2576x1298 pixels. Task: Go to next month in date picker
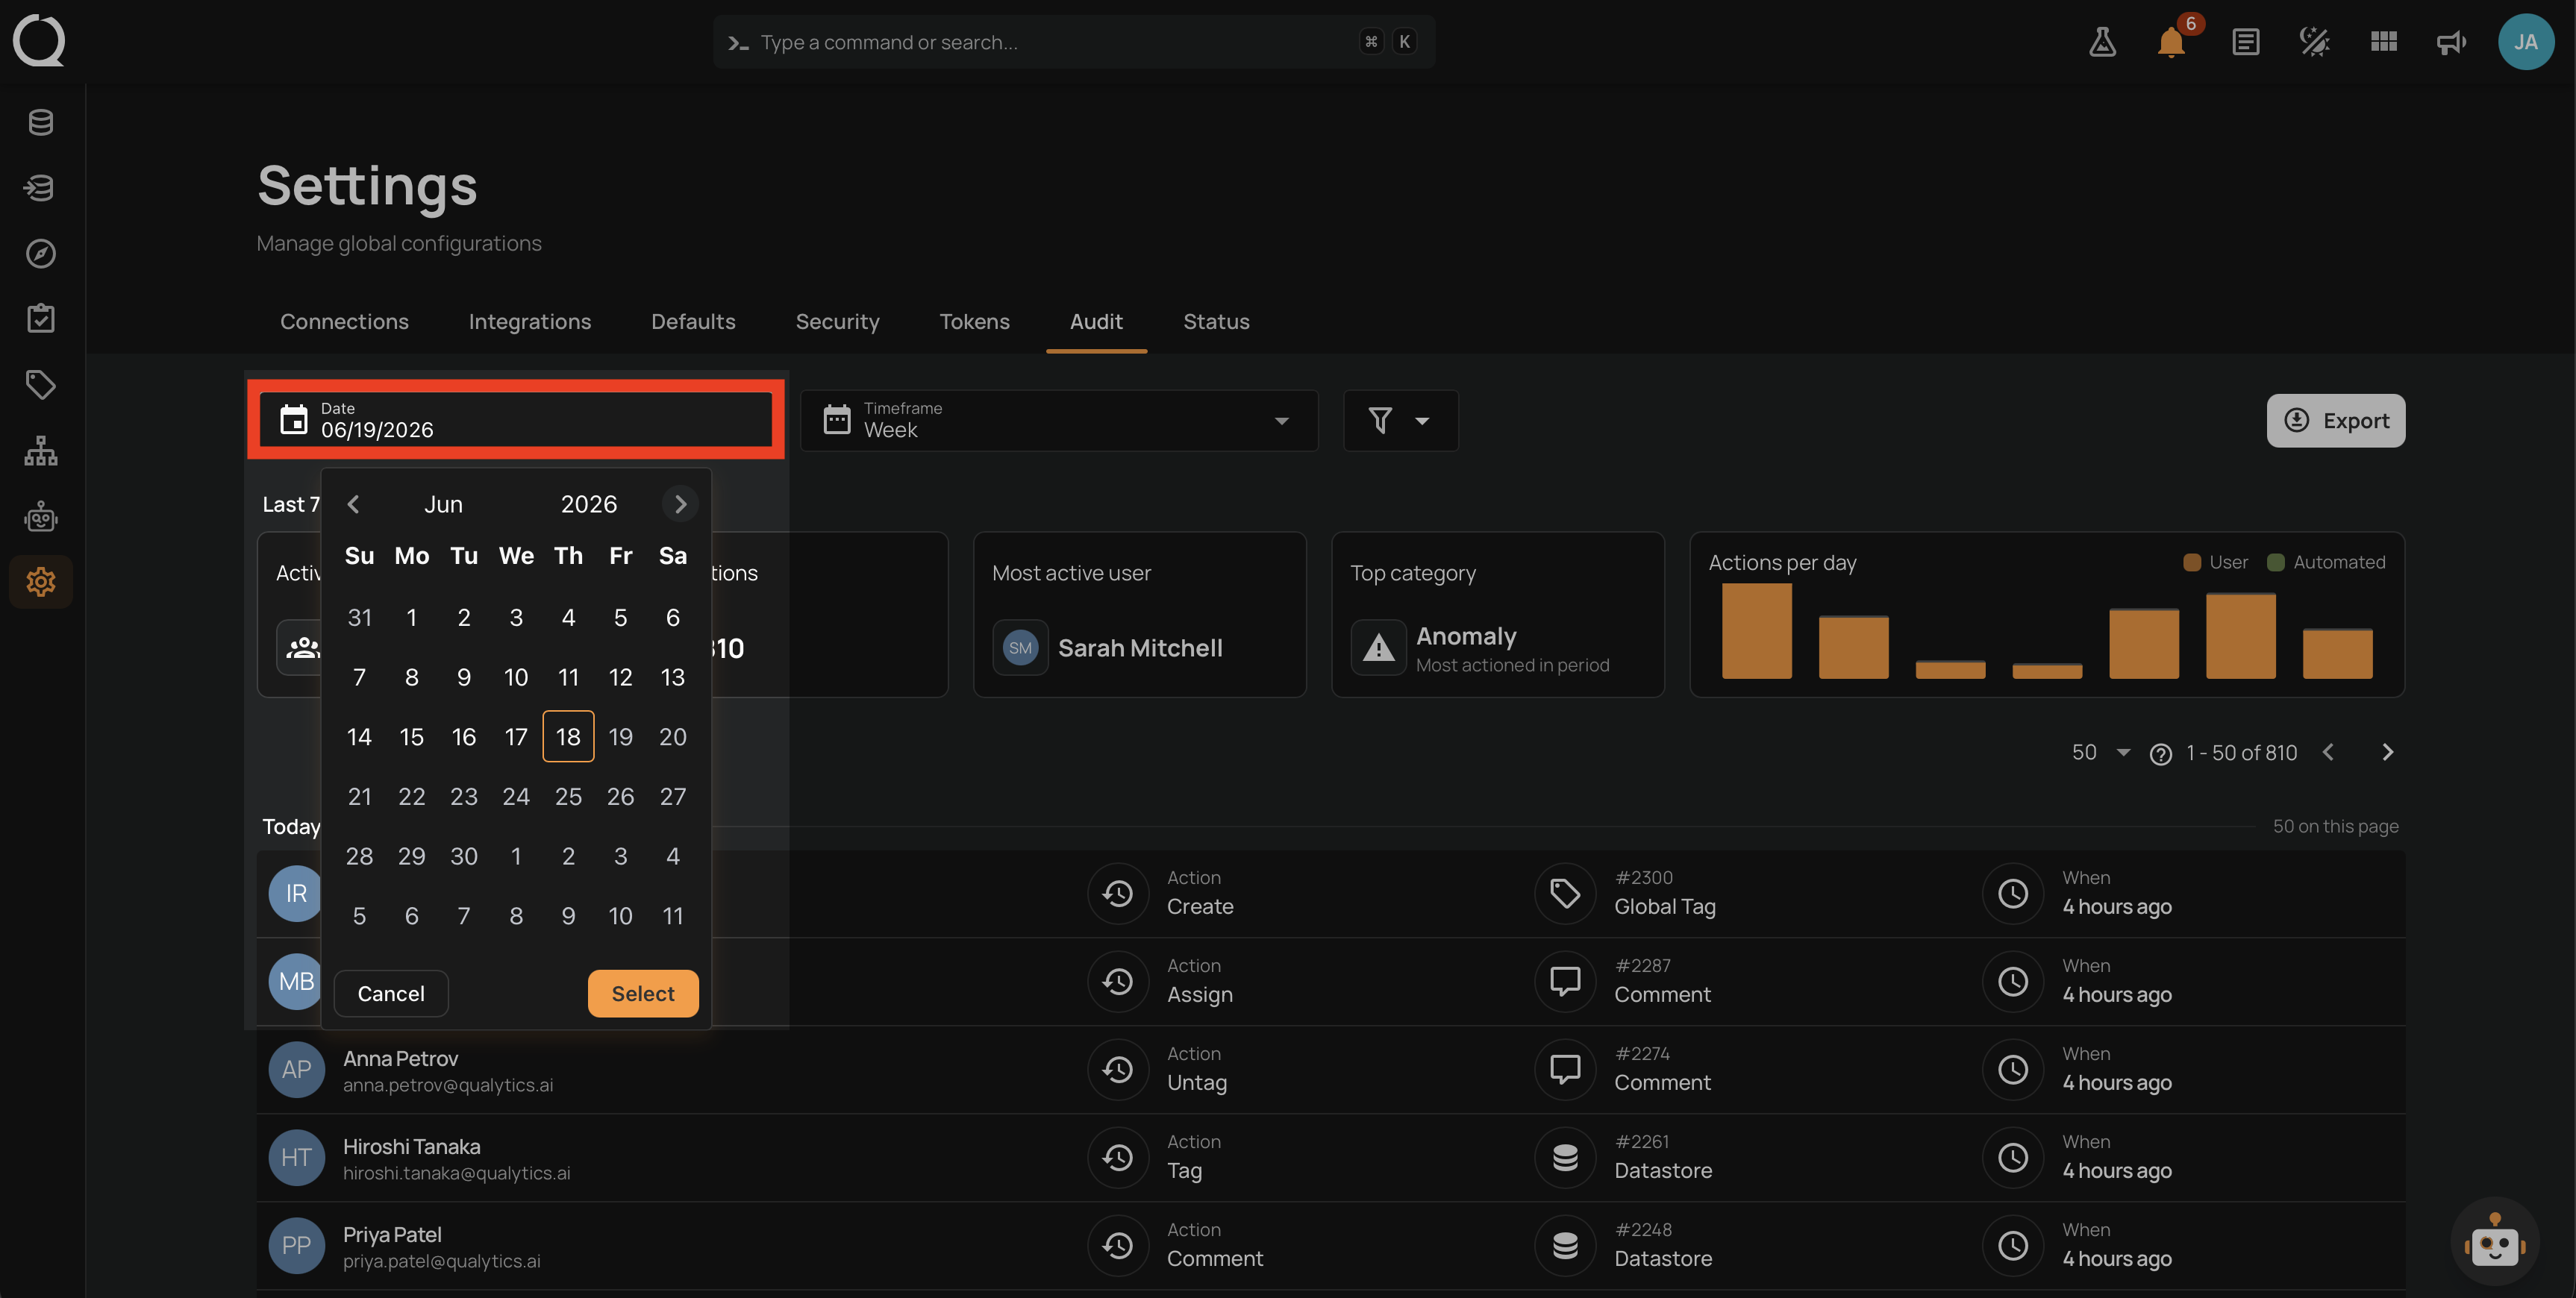click(680, 504)
